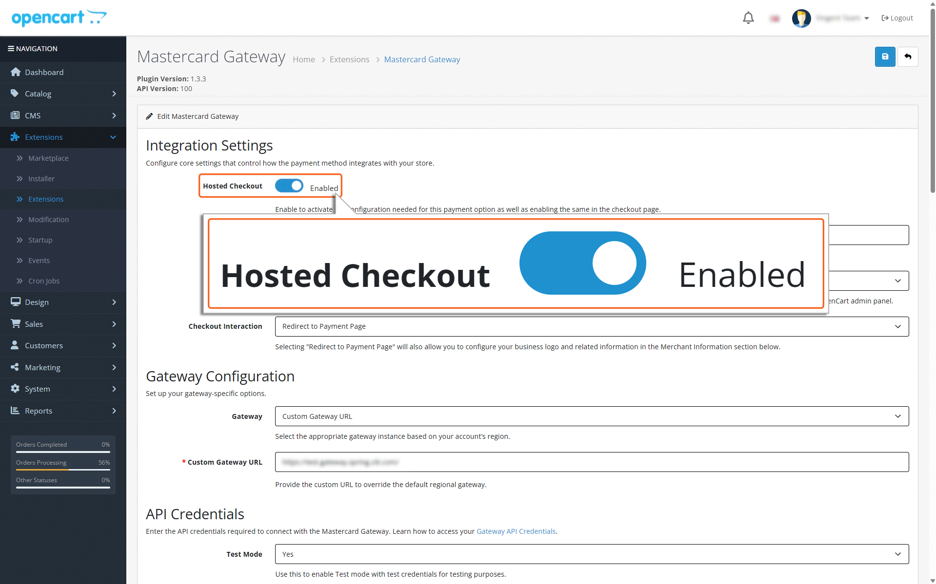
Task: Click the CMS newspaper icon
Action: pyautogui.click(x=15, y=115)
